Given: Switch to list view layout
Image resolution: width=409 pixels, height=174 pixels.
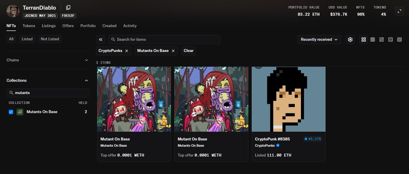Looking at the screenshot, I should point(390,40).
